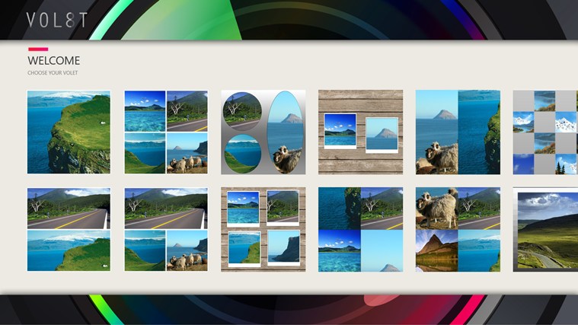Choose the two vertical strips sheep template
This screenshot has height=325, width=578.
[x=458, y=132]
